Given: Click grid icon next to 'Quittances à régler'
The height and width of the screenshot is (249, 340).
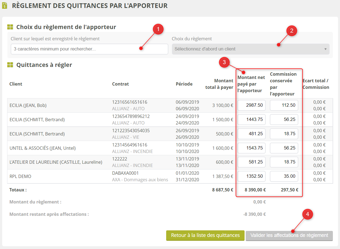Looking at the screenshot, I should [x=10, y=65].
